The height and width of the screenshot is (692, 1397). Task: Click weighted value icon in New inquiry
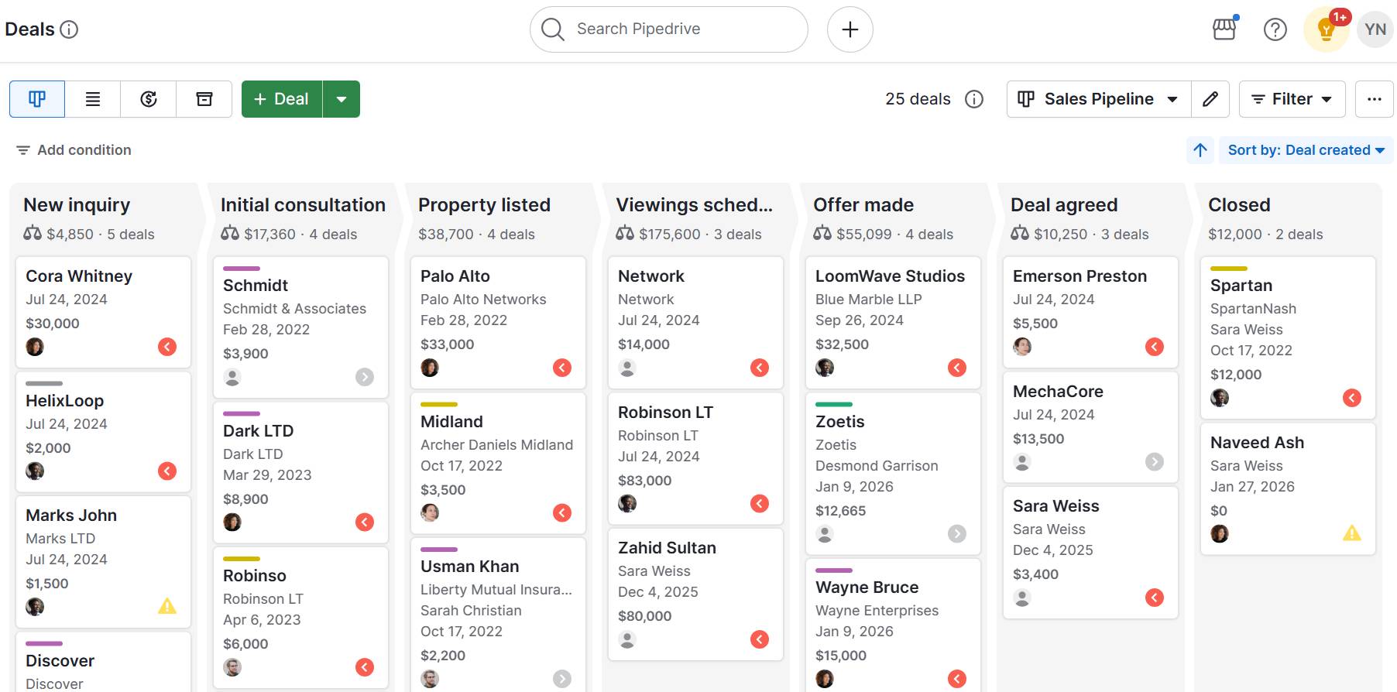33,234
